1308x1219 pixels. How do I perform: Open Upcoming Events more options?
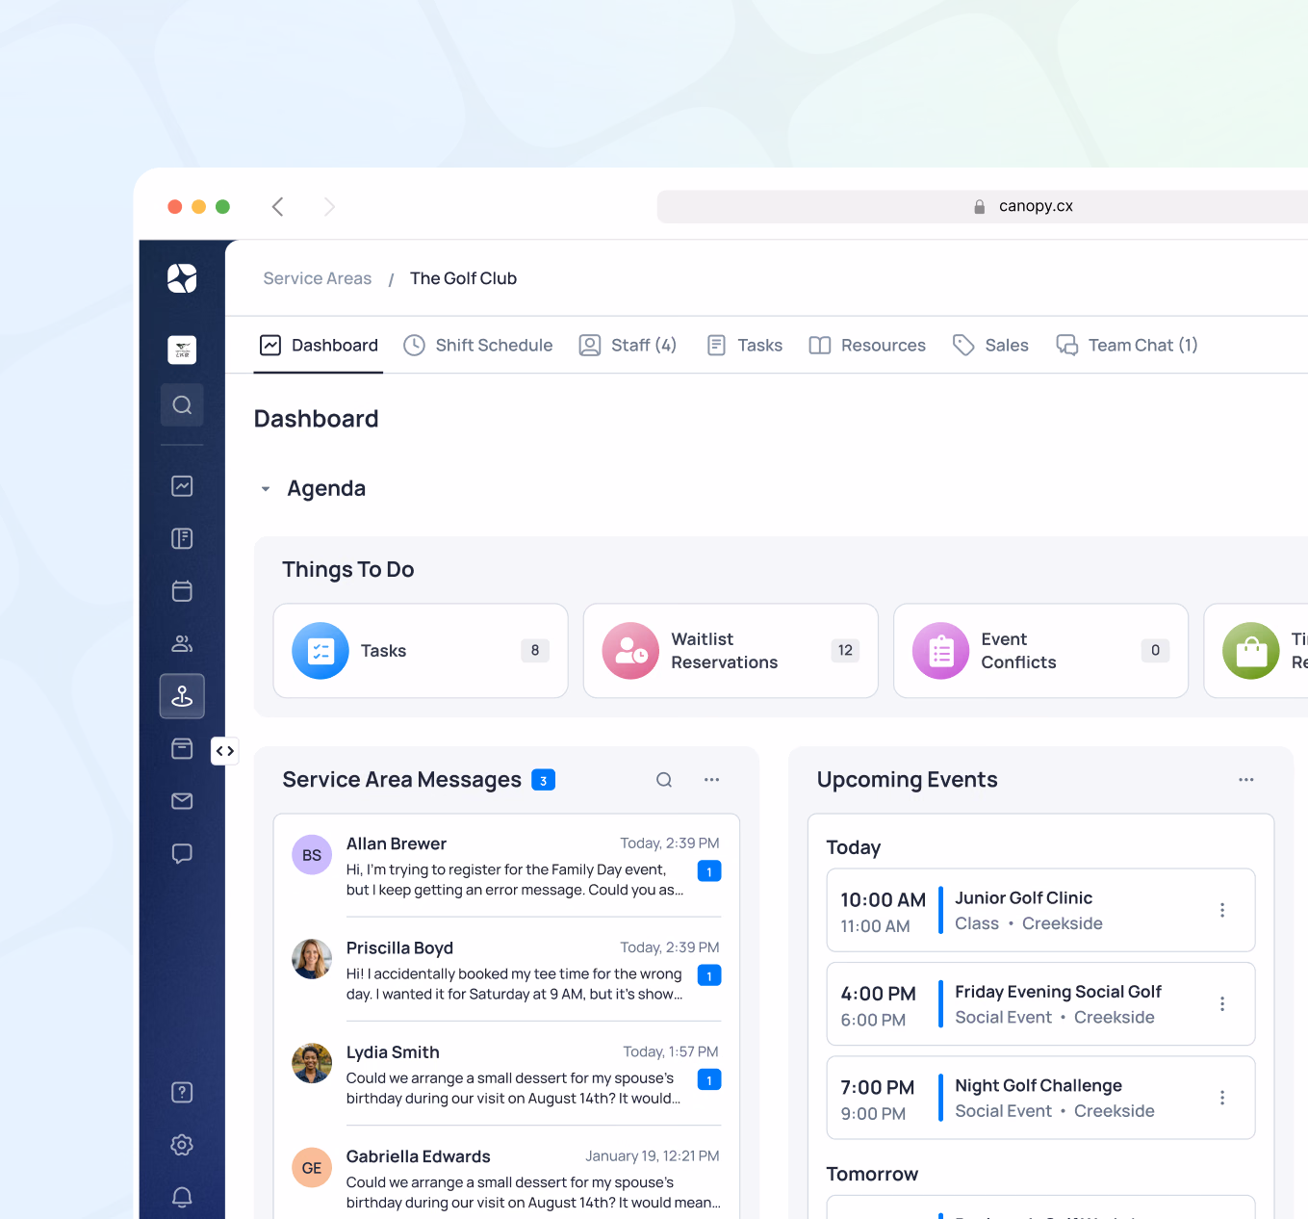(x=1246, y=780)
